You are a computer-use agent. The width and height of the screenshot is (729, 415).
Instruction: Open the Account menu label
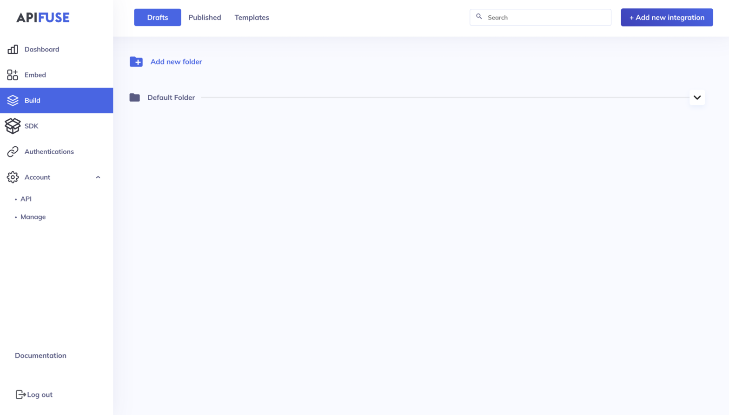point(37,177)
